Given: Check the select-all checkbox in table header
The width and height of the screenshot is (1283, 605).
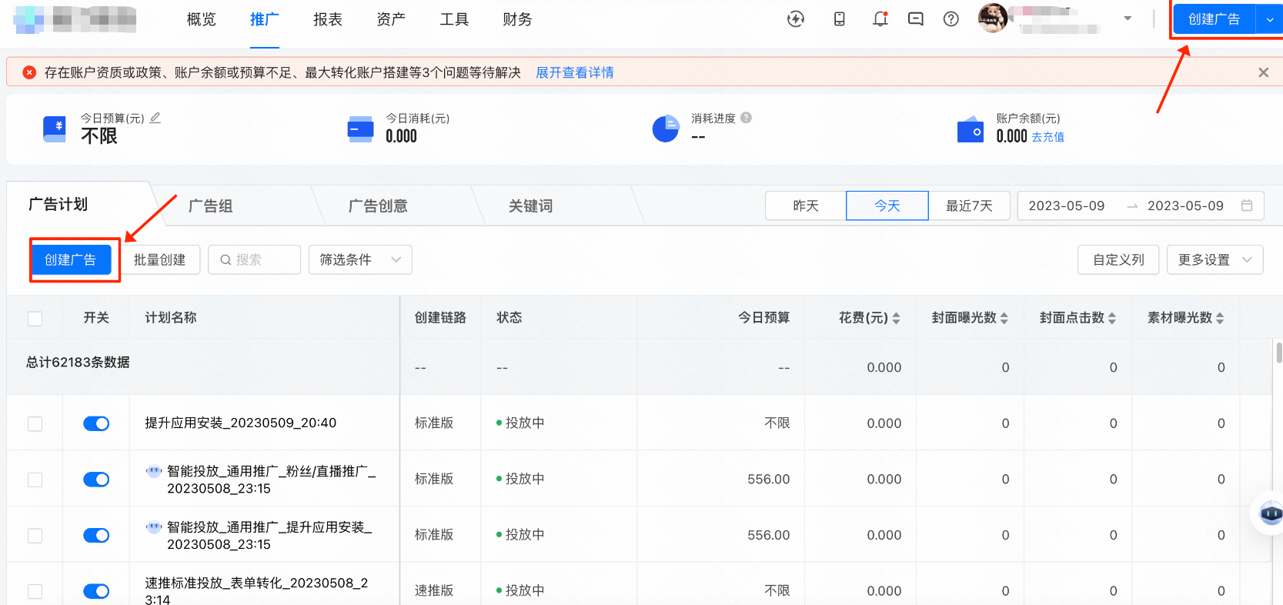Looking at the screenshot, I should click(35, 319).
